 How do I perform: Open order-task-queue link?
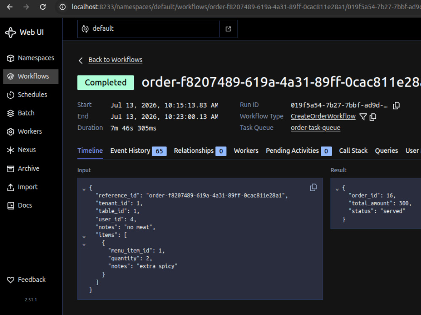pos(315,128)
